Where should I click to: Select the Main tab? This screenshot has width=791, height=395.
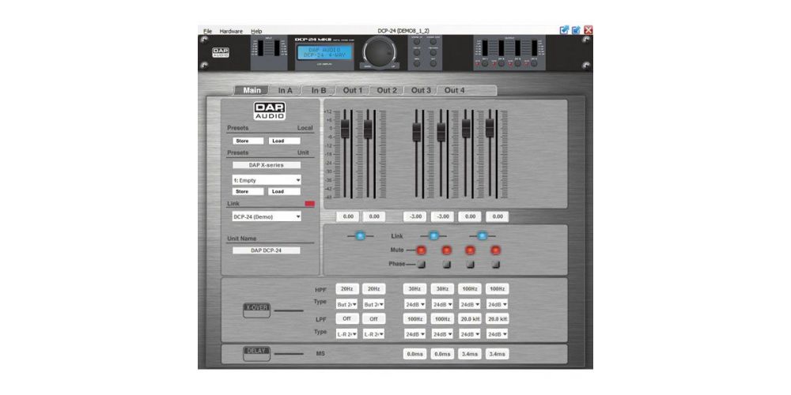coord(252,90)
